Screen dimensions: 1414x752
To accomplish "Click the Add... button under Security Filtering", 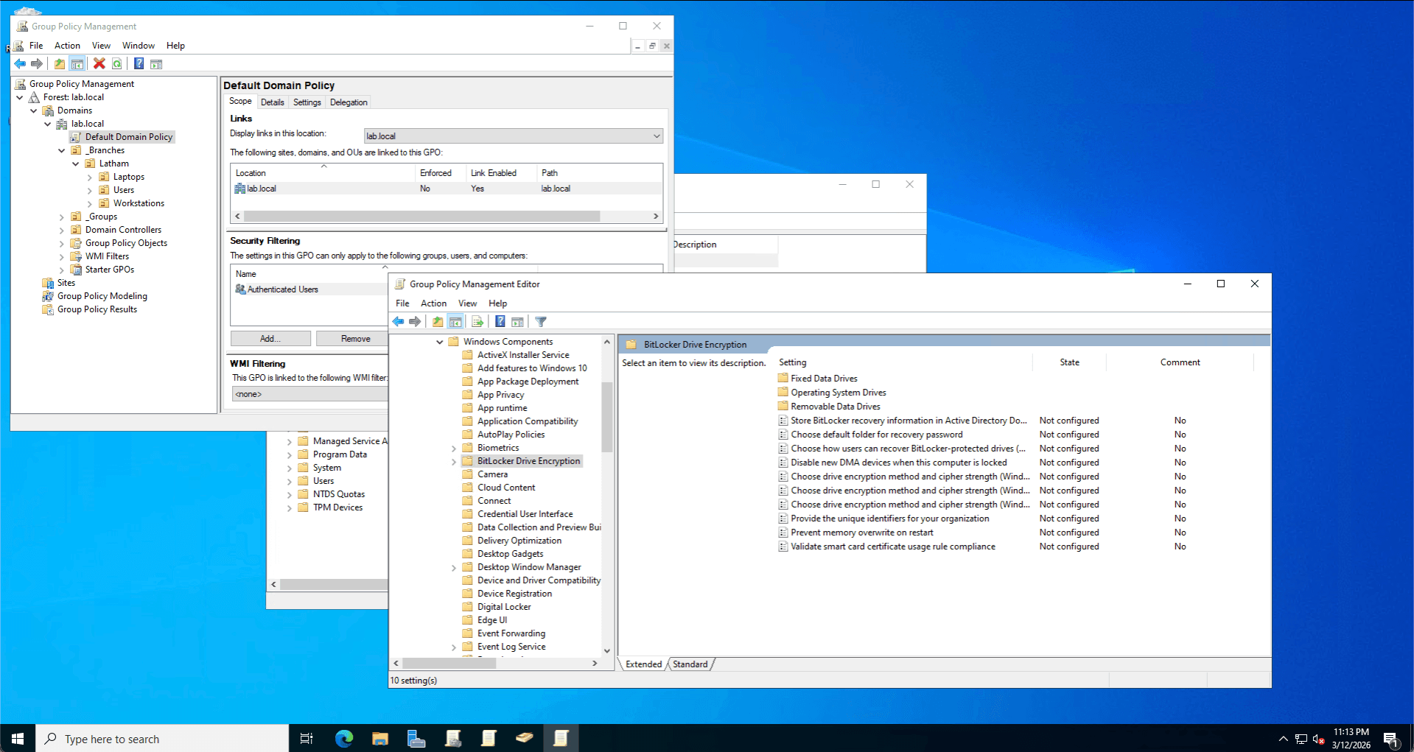I will point(270,339).
